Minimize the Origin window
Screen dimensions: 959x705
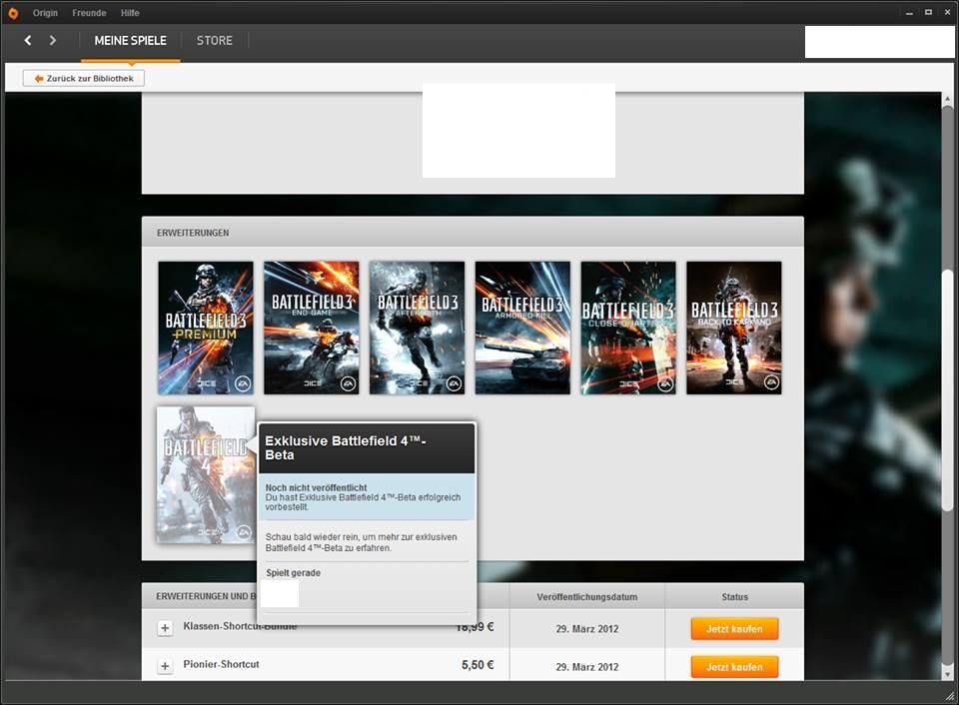(909, 13)
